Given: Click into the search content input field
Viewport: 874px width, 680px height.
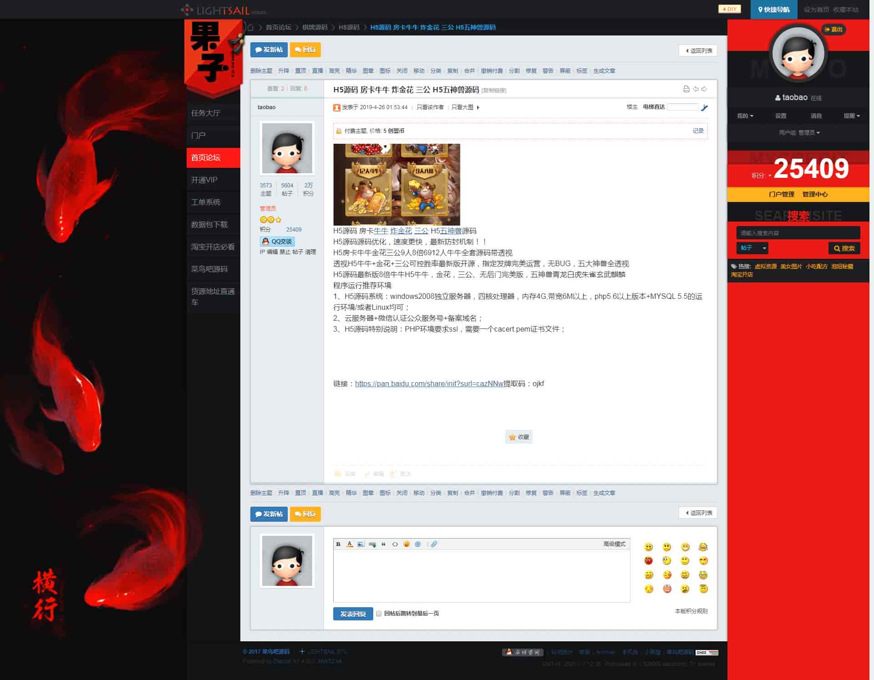Looking at the screenshot, I should (798, 233).
